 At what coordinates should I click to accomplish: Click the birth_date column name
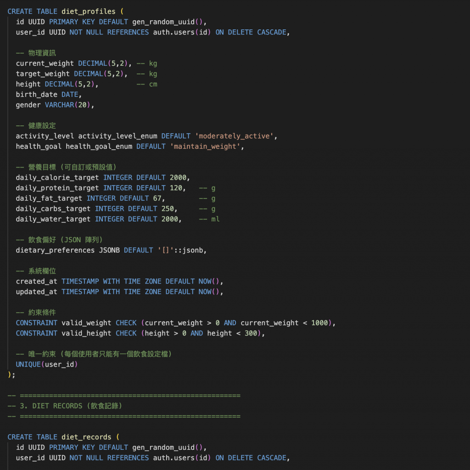[37, 95]
